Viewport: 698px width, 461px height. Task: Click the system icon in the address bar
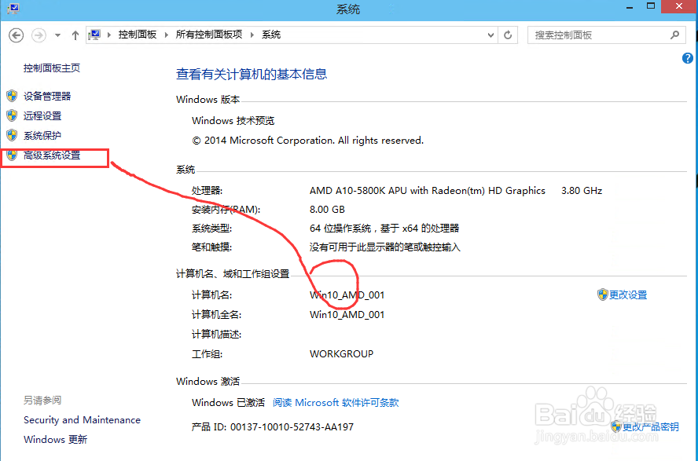[x=94, y=34]
